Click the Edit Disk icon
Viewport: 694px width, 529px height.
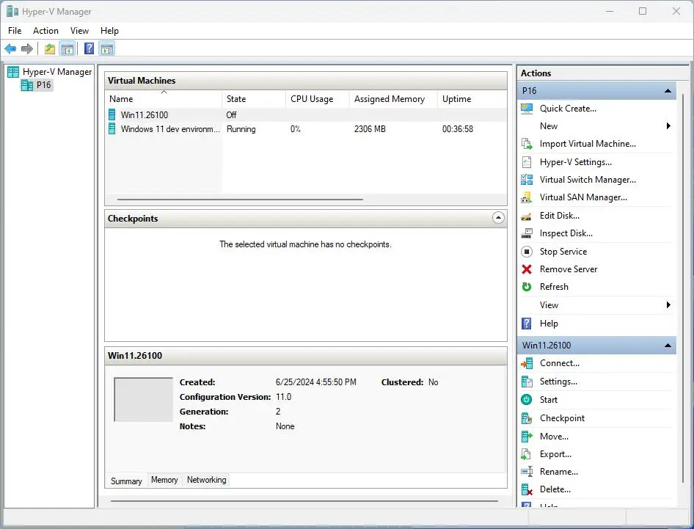tap(527, 216)
